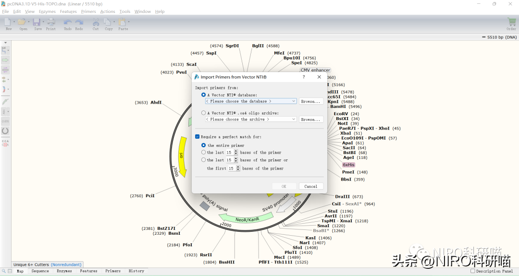519x276 pixels.
Task: Uncheck Require a perfect match checkbox
Action: pos(198,137)
